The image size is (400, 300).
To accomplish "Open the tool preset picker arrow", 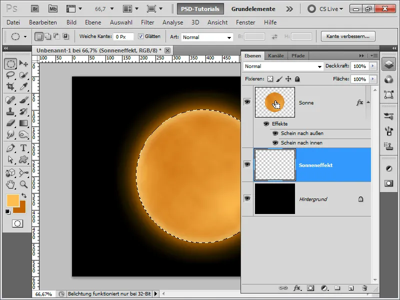I will [x=25, y=36].
